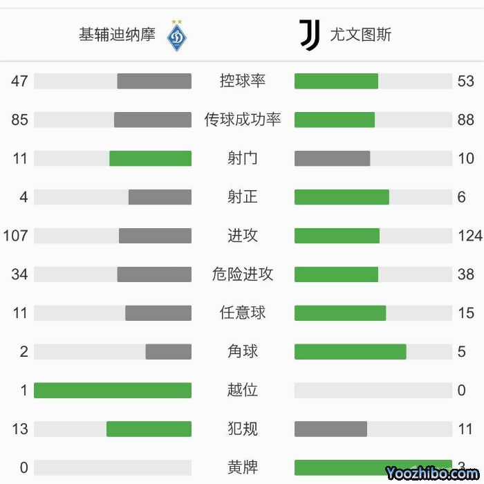484x484 pixels.
Task: Open the 尤文图斯 team name
Action: [360, 35]
